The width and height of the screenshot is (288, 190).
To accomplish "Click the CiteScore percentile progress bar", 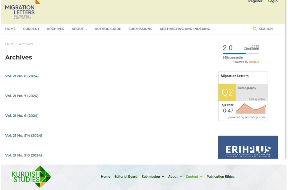I will pyautogui.click(x=241, y=54).
